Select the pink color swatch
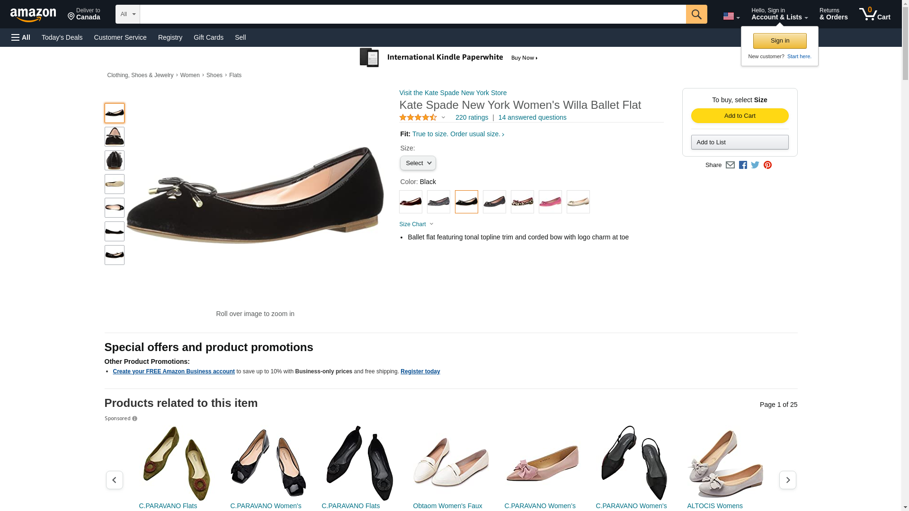This screenshot has width=909, height=511. (x=550, y=202)
